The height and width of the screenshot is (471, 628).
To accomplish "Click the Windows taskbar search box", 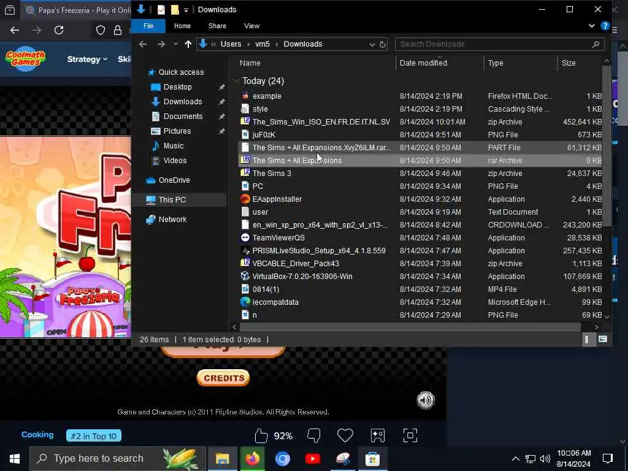I will click(118, 459).
